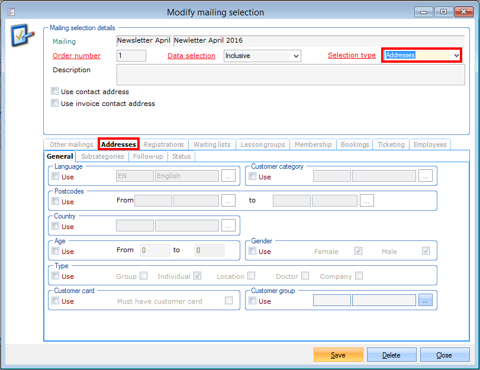Viewport: 480px width, 370px height.
Task: Open the Customer category lookup ellipsis button
Action: point(426,176)
